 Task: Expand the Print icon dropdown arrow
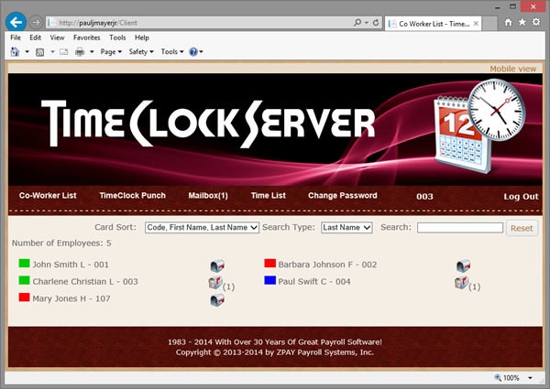(92, 52)
